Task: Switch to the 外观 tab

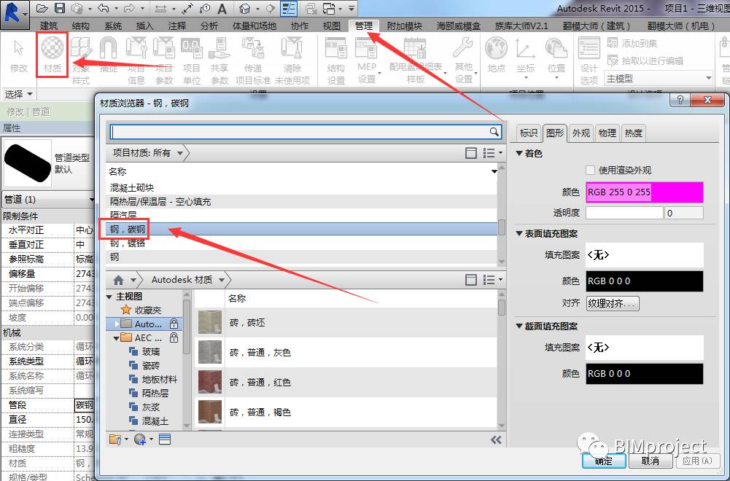Action: [x=581, y=133]
